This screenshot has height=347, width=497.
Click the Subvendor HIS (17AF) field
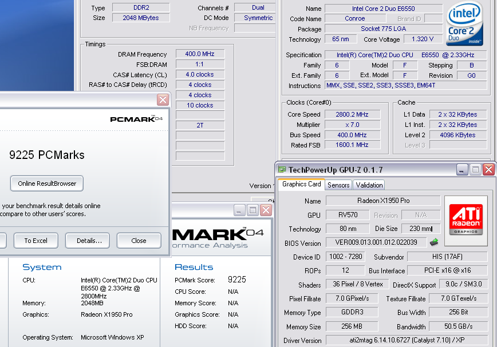(447, 257)
